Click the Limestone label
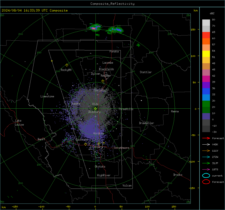225x210 pixels. pos(47,96)
